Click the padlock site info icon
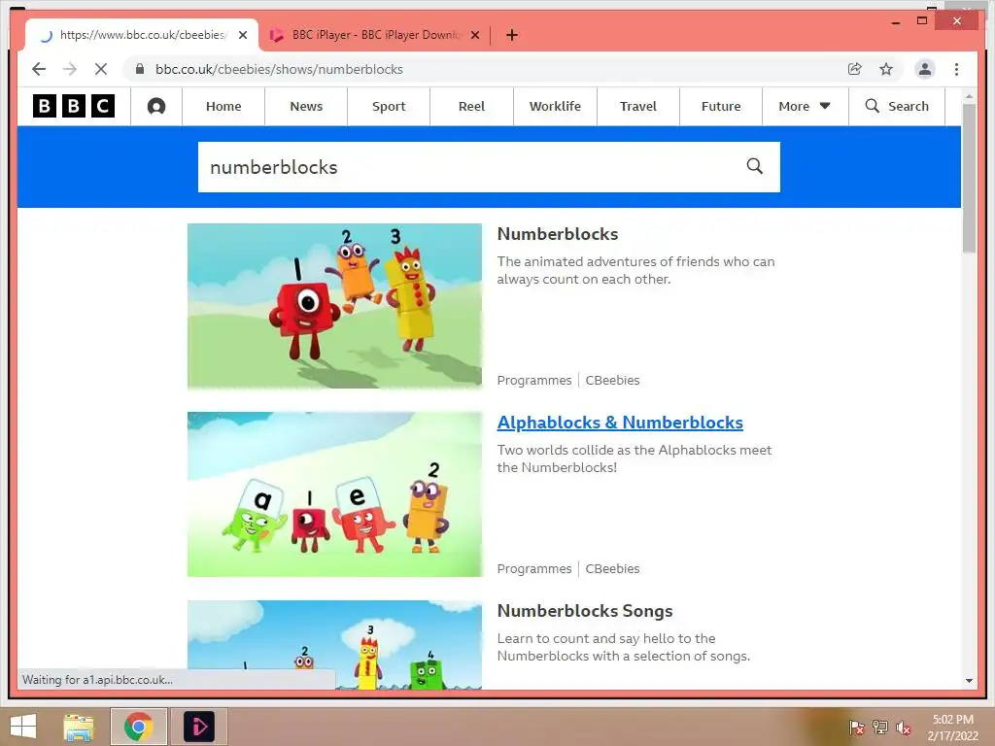The image size is (995, 746). tap(140, 69)
